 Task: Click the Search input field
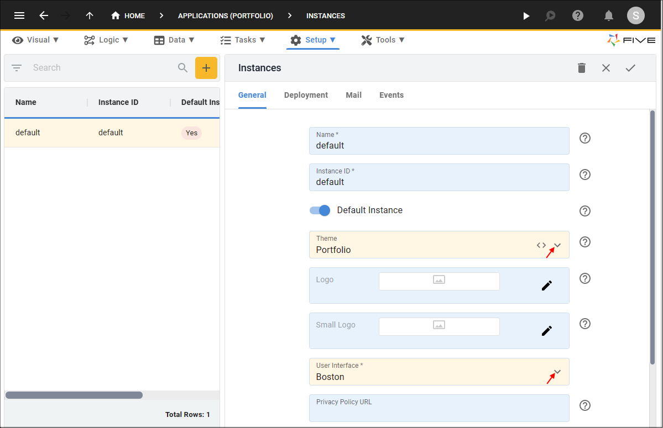tap(102, 68)
